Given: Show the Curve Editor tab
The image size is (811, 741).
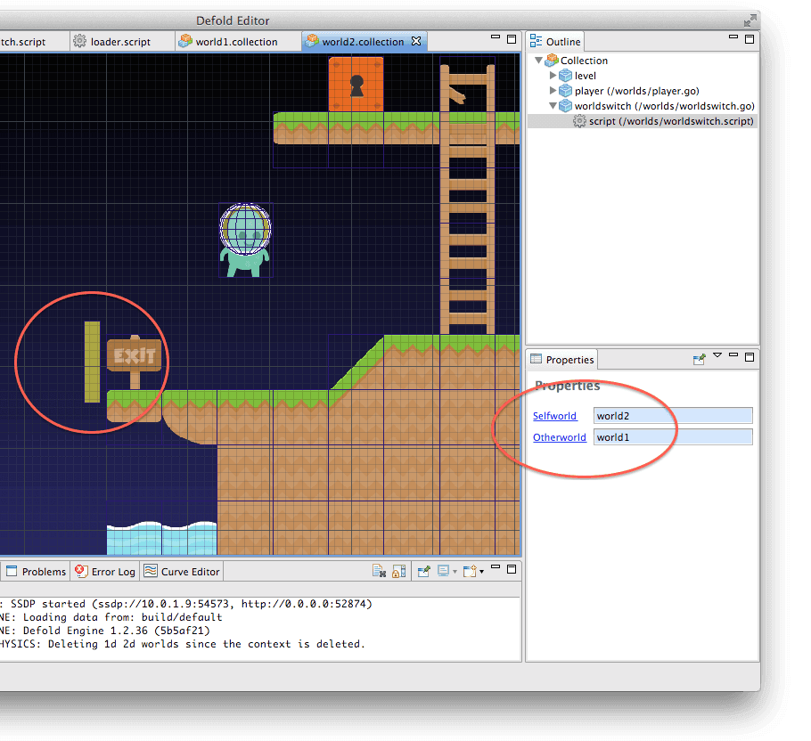Looking at the screenshot, I should click(190, 571).
